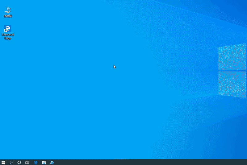Screen dimensions: 247x165
Task: Click Show Desktop at taskbar's far-right edge
Action: 246,162
